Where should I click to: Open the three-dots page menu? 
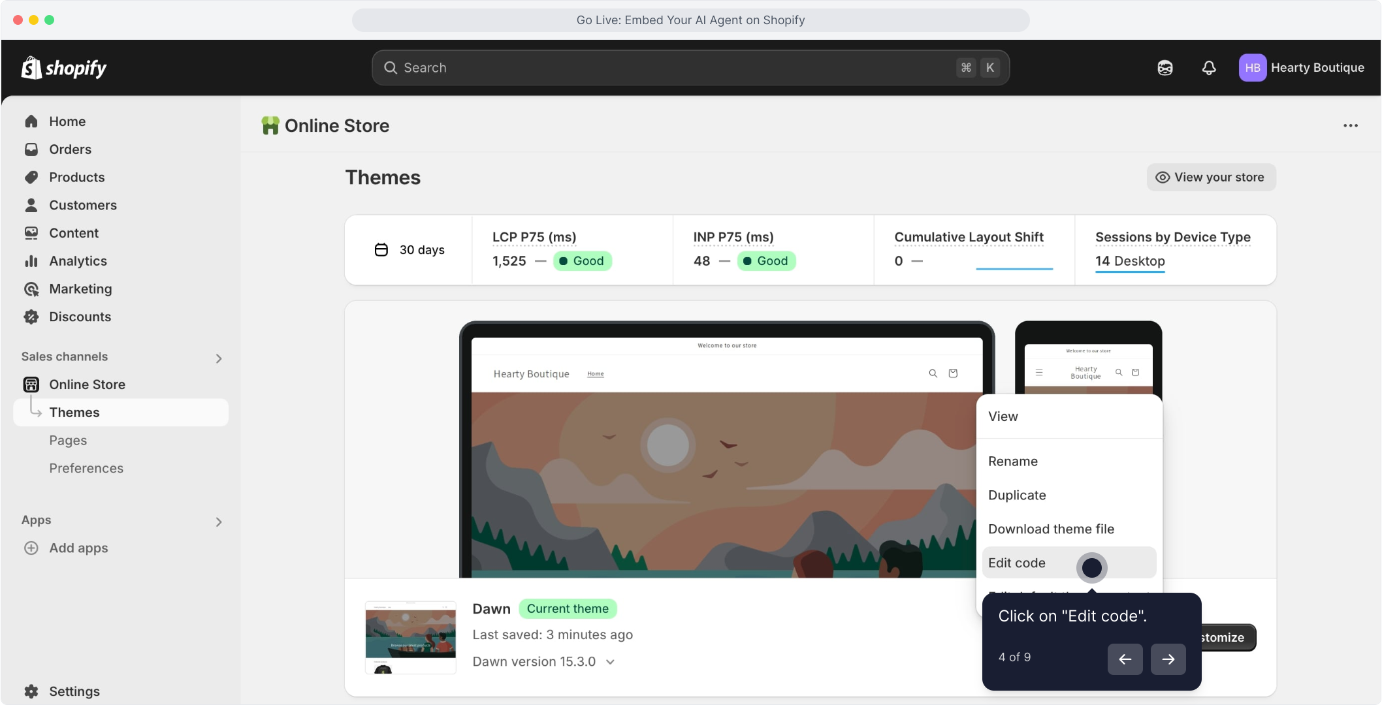click(1350, 125)
